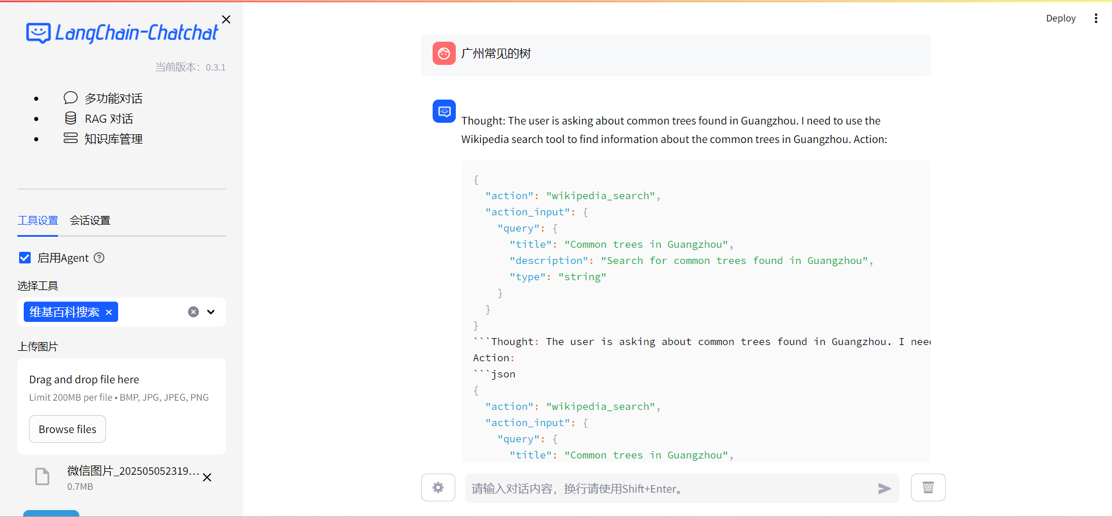Open the three-dot main menu

pos(1096,19)
